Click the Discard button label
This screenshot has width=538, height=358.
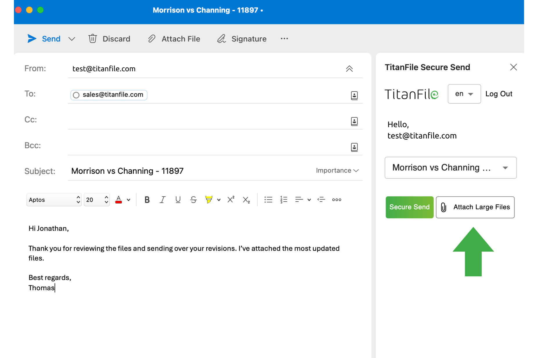(x=116, y=39)
